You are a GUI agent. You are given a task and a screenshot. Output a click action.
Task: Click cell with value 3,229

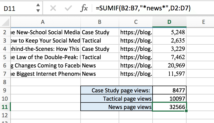169,49
